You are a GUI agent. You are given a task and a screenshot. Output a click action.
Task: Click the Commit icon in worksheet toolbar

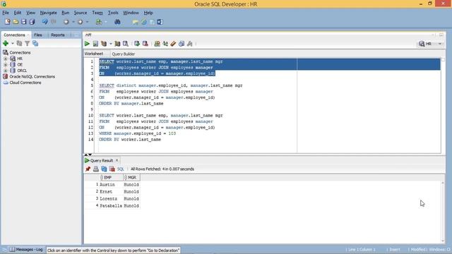[137, 44]
